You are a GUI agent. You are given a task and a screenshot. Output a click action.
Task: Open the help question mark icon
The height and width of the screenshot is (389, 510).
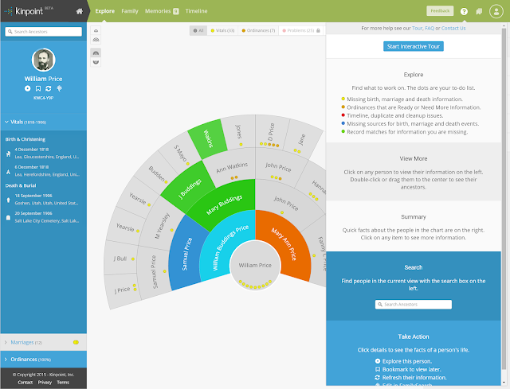[464, 11]
